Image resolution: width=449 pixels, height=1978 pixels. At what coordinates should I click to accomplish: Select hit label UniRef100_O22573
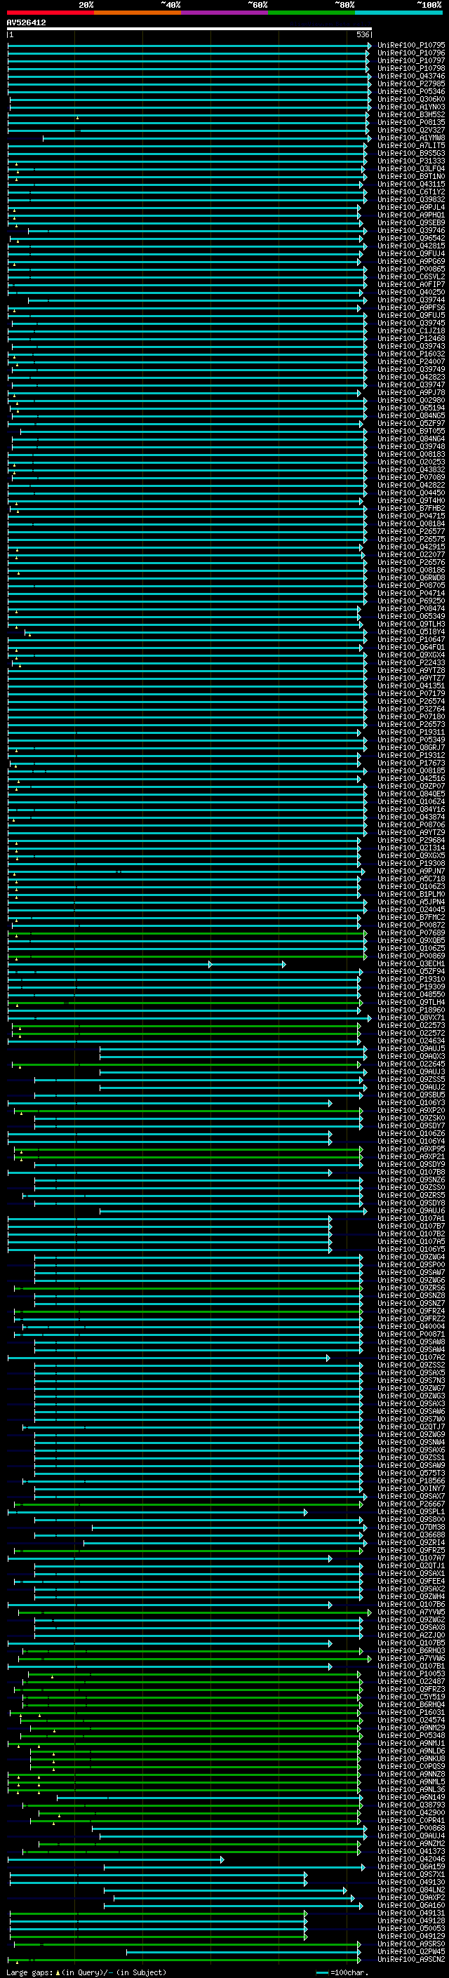(411, 1026)
